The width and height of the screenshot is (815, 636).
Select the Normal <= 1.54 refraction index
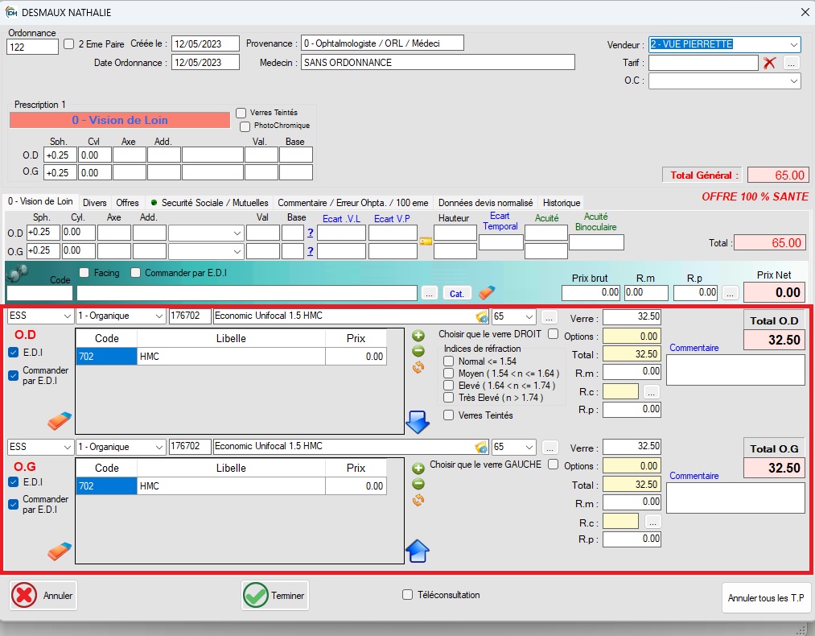(x=449, y=361)
